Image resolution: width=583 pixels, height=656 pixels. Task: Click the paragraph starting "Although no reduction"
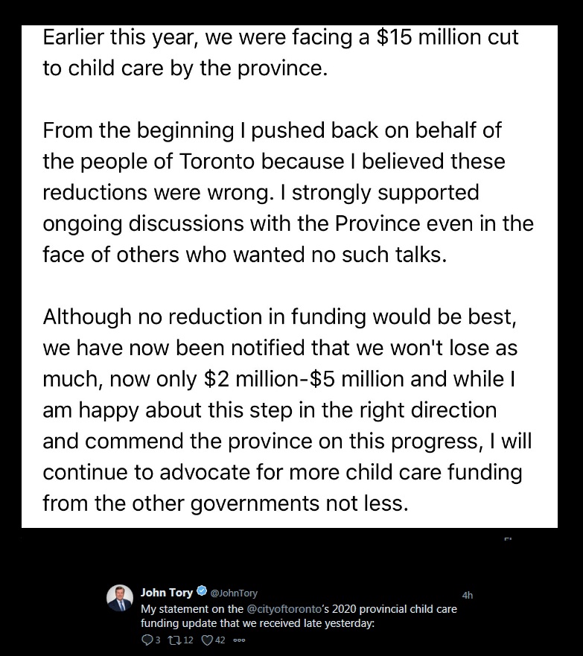click(x=287, y=409)
